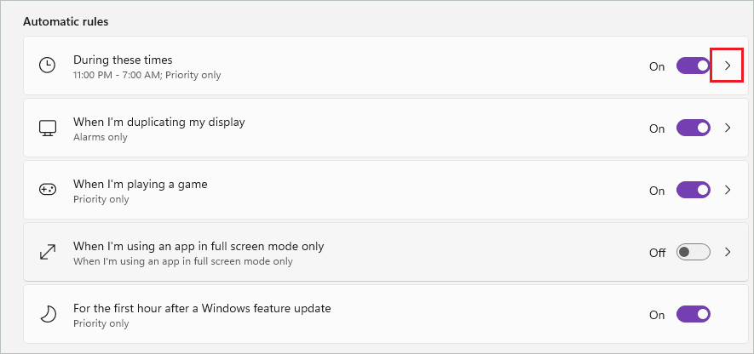Disable the duplicating my display toggle
Screen dimensions: 754x354
(x=693, y=128)
